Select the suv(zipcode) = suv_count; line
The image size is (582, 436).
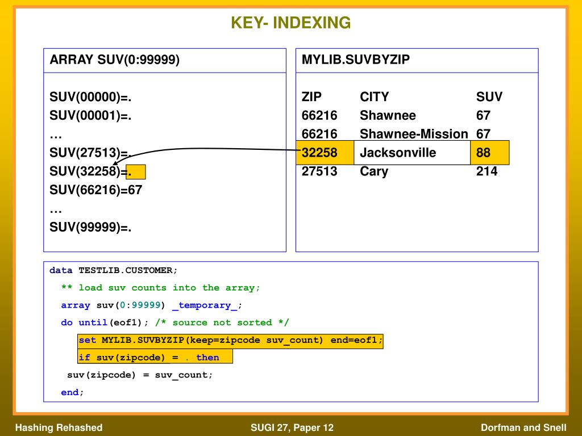(140, 375)
